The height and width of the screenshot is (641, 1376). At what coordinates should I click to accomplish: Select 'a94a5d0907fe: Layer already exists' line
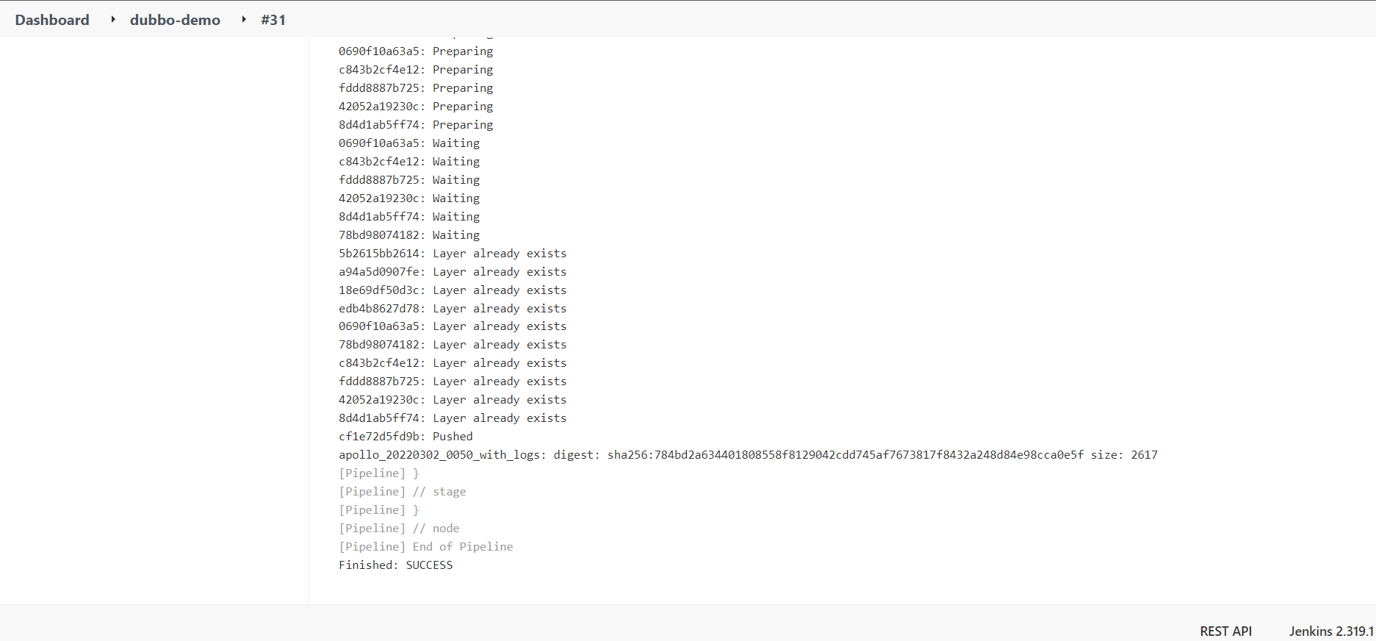(x=453, y=271)
